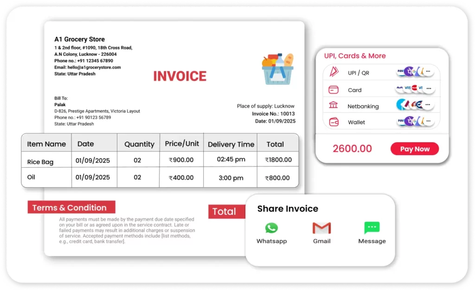The image size is (475, 290).
Task: Click the grocery basket logo
Action: point(277,69)
